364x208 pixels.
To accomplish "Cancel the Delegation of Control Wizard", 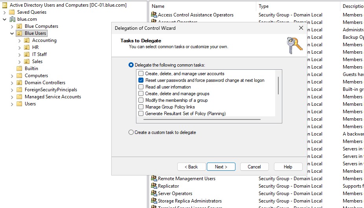I will 254,167.
